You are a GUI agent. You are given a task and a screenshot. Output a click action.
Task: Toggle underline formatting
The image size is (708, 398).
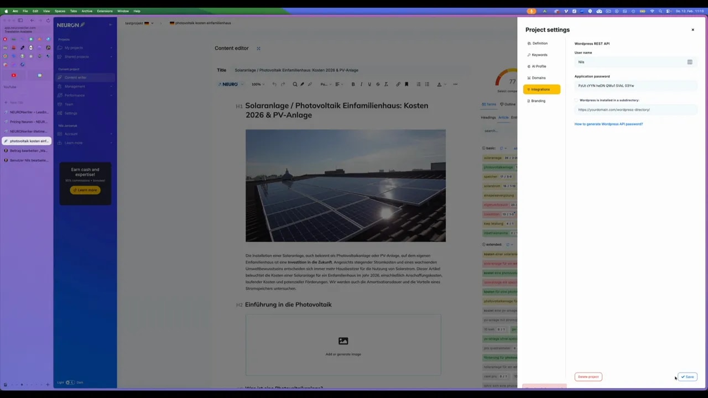click(369, 84)
